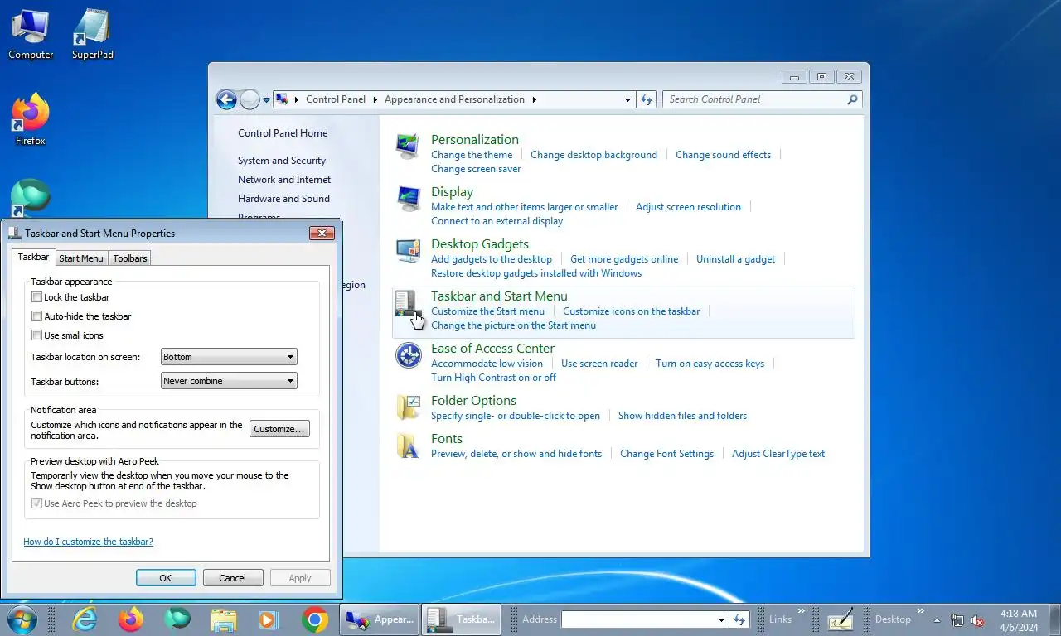Click Show hidden files and folders link
Screen dimensions: 1061x636
point(682,416)
